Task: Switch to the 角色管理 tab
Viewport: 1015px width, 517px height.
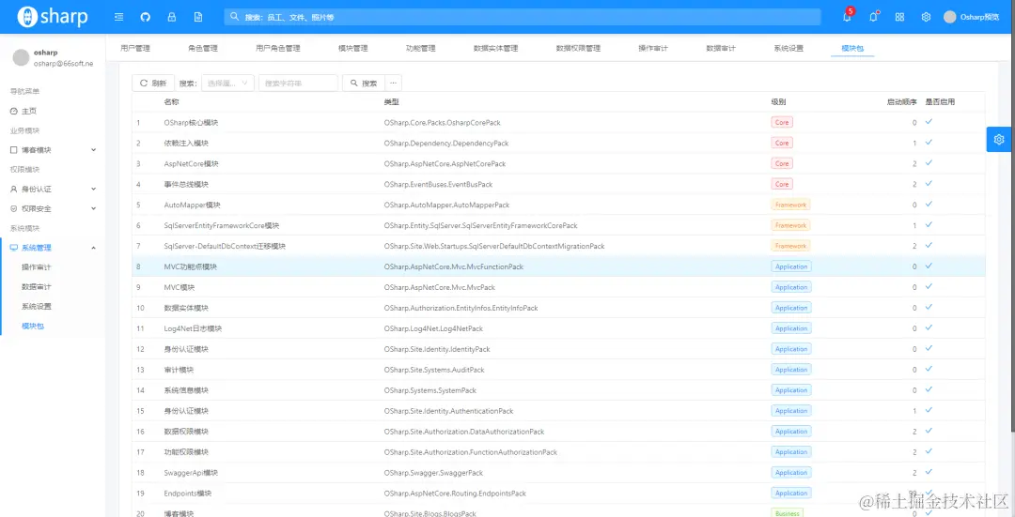Action: coord(203,49)
